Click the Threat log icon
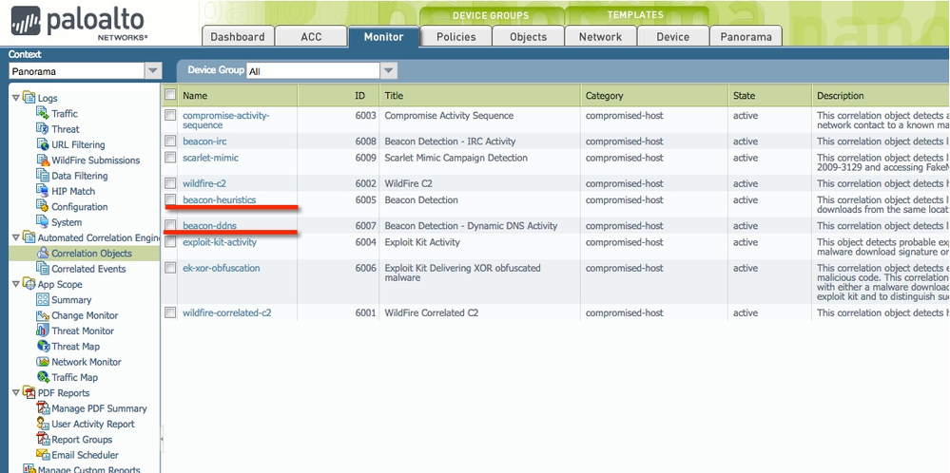The height and width of the screenshot is (473, 950). [43, 129]
